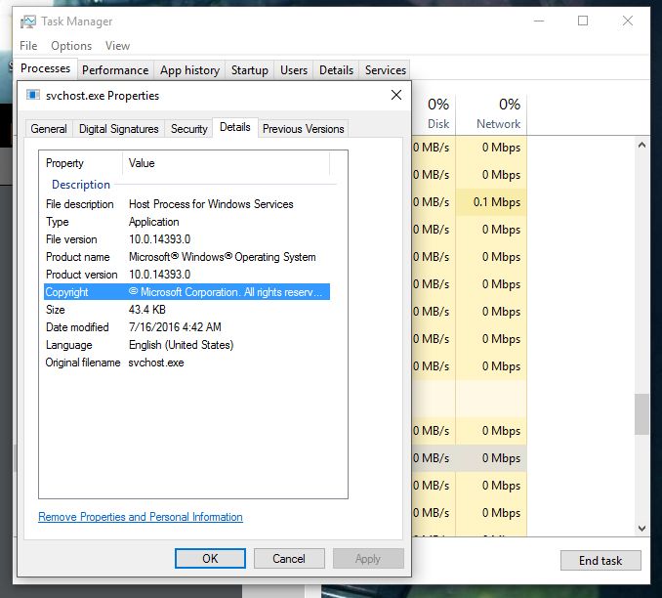Viewport: 662px width, 598px height.
Task: Click the Property column header
Action: click(x=81, y=163)
